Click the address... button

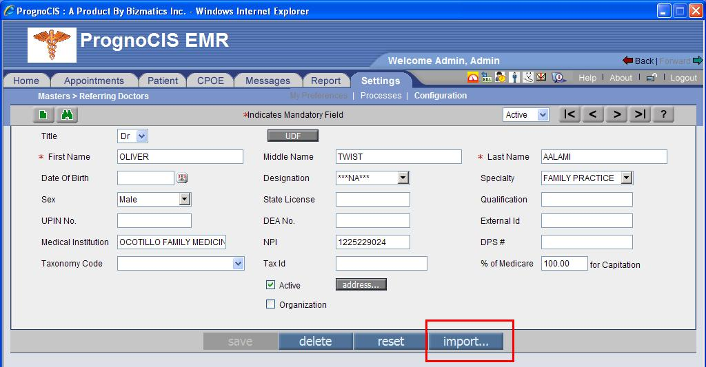click(361, 284)
